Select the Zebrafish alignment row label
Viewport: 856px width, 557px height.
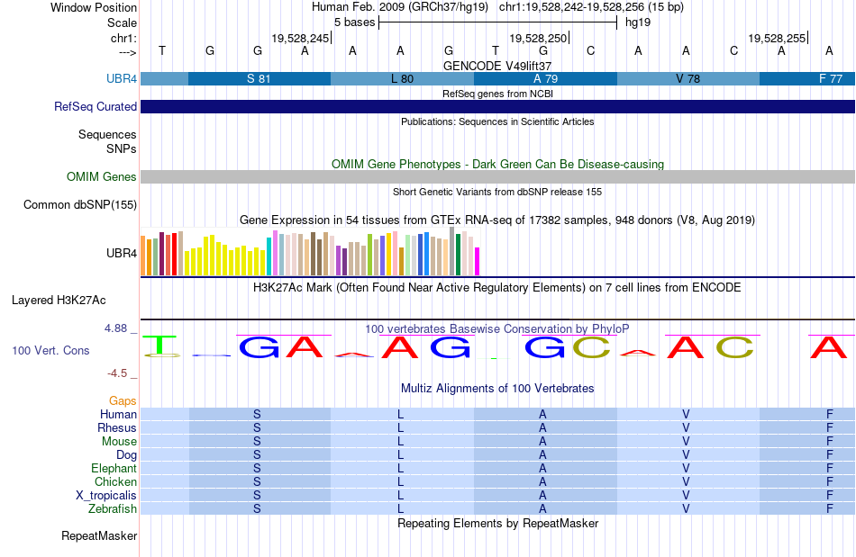(x=113, y=508)
